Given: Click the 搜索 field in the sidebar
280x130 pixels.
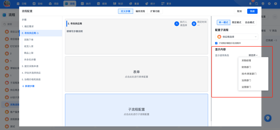Looking at the screenshot, I should (11, 24).
